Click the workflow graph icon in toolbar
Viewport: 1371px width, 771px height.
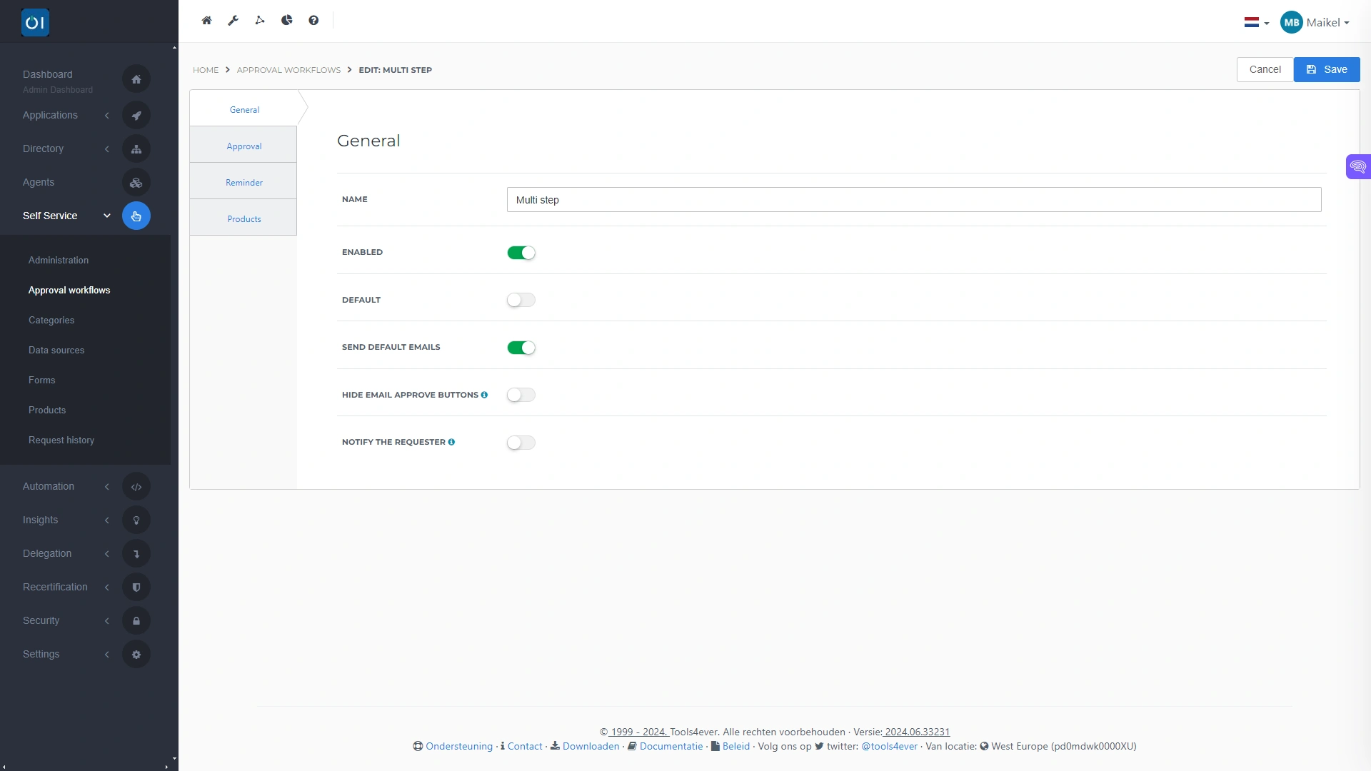pyautogui.click(x=260, y=21)
